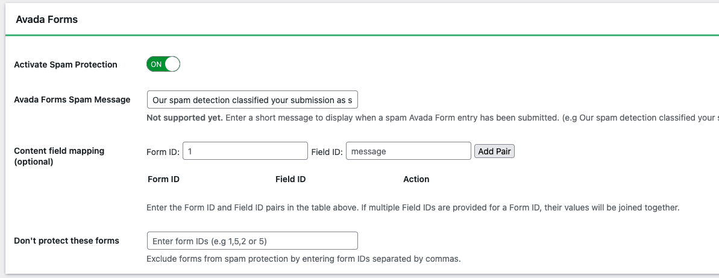Image resolution: width=719 pixels, height=278 pixels.
Task: Focus the Field ID text field
Action: 408,151
